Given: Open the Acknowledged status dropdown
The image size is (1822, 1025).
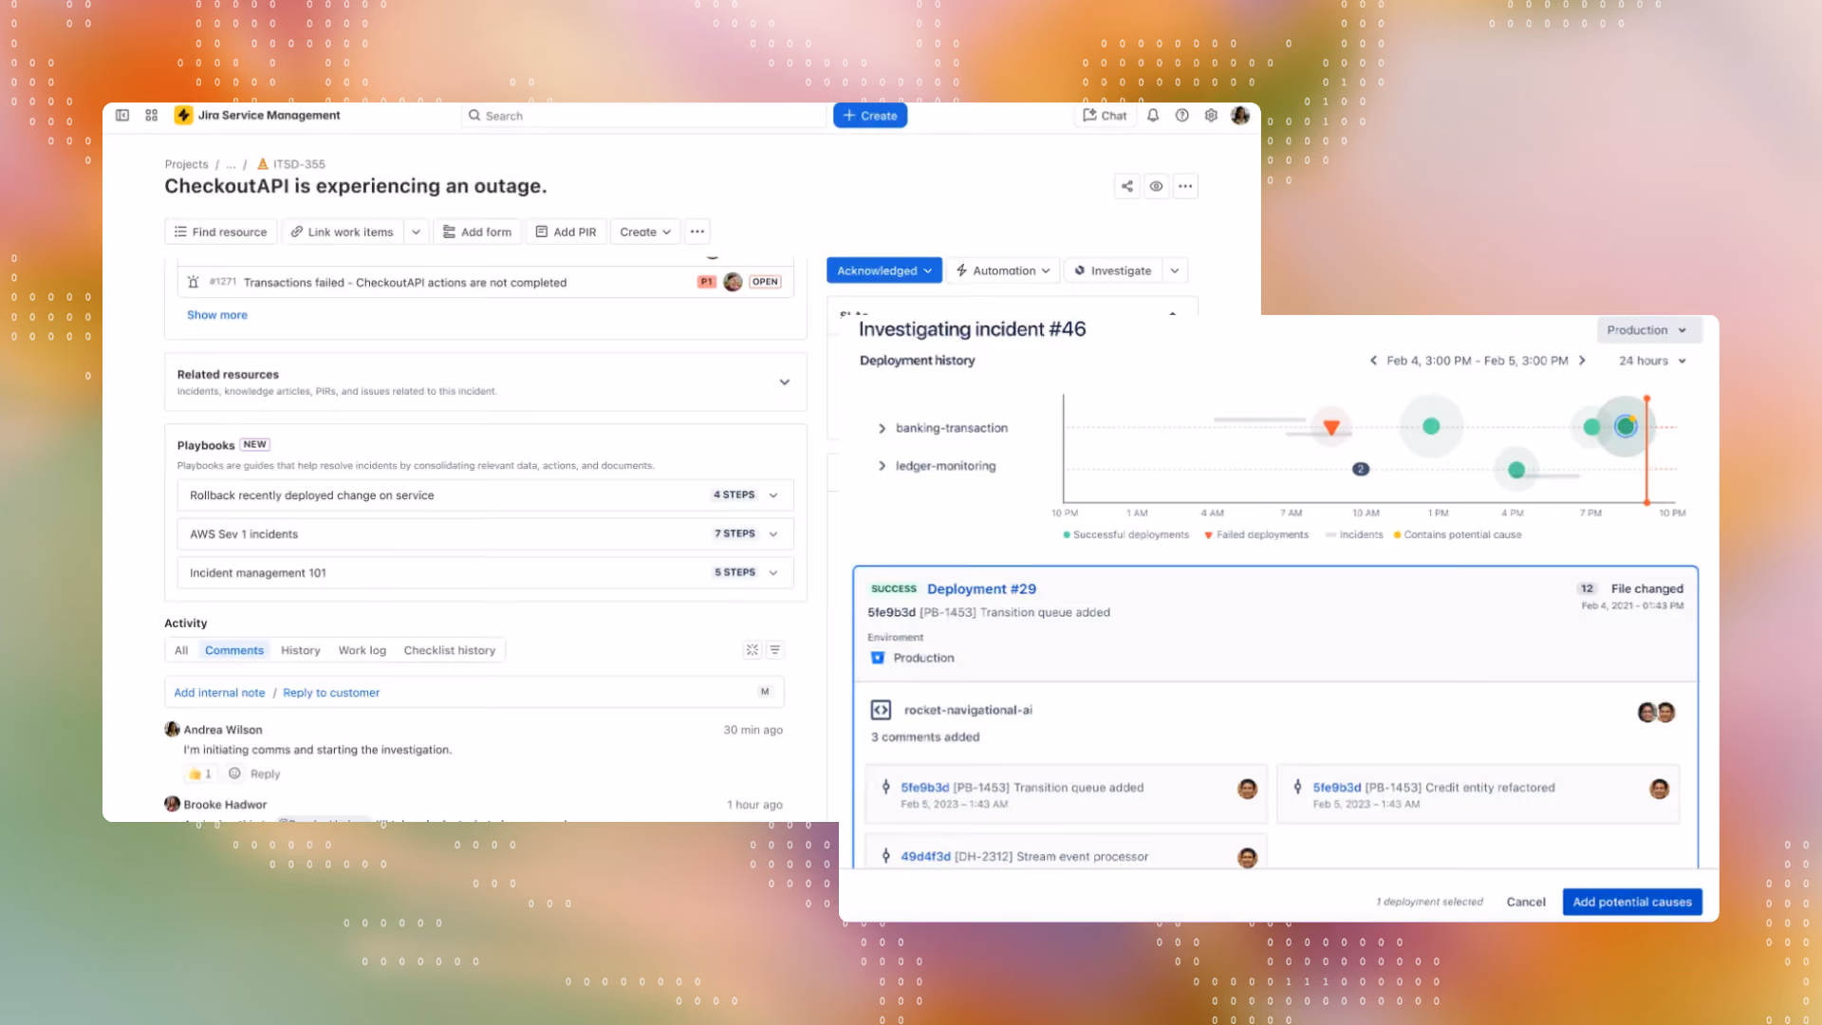Looking at the screenshot, I should click(x=884, y=270).
